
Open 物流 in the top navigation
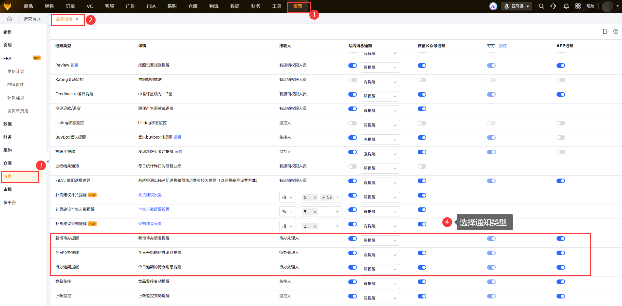click(214, 6)
